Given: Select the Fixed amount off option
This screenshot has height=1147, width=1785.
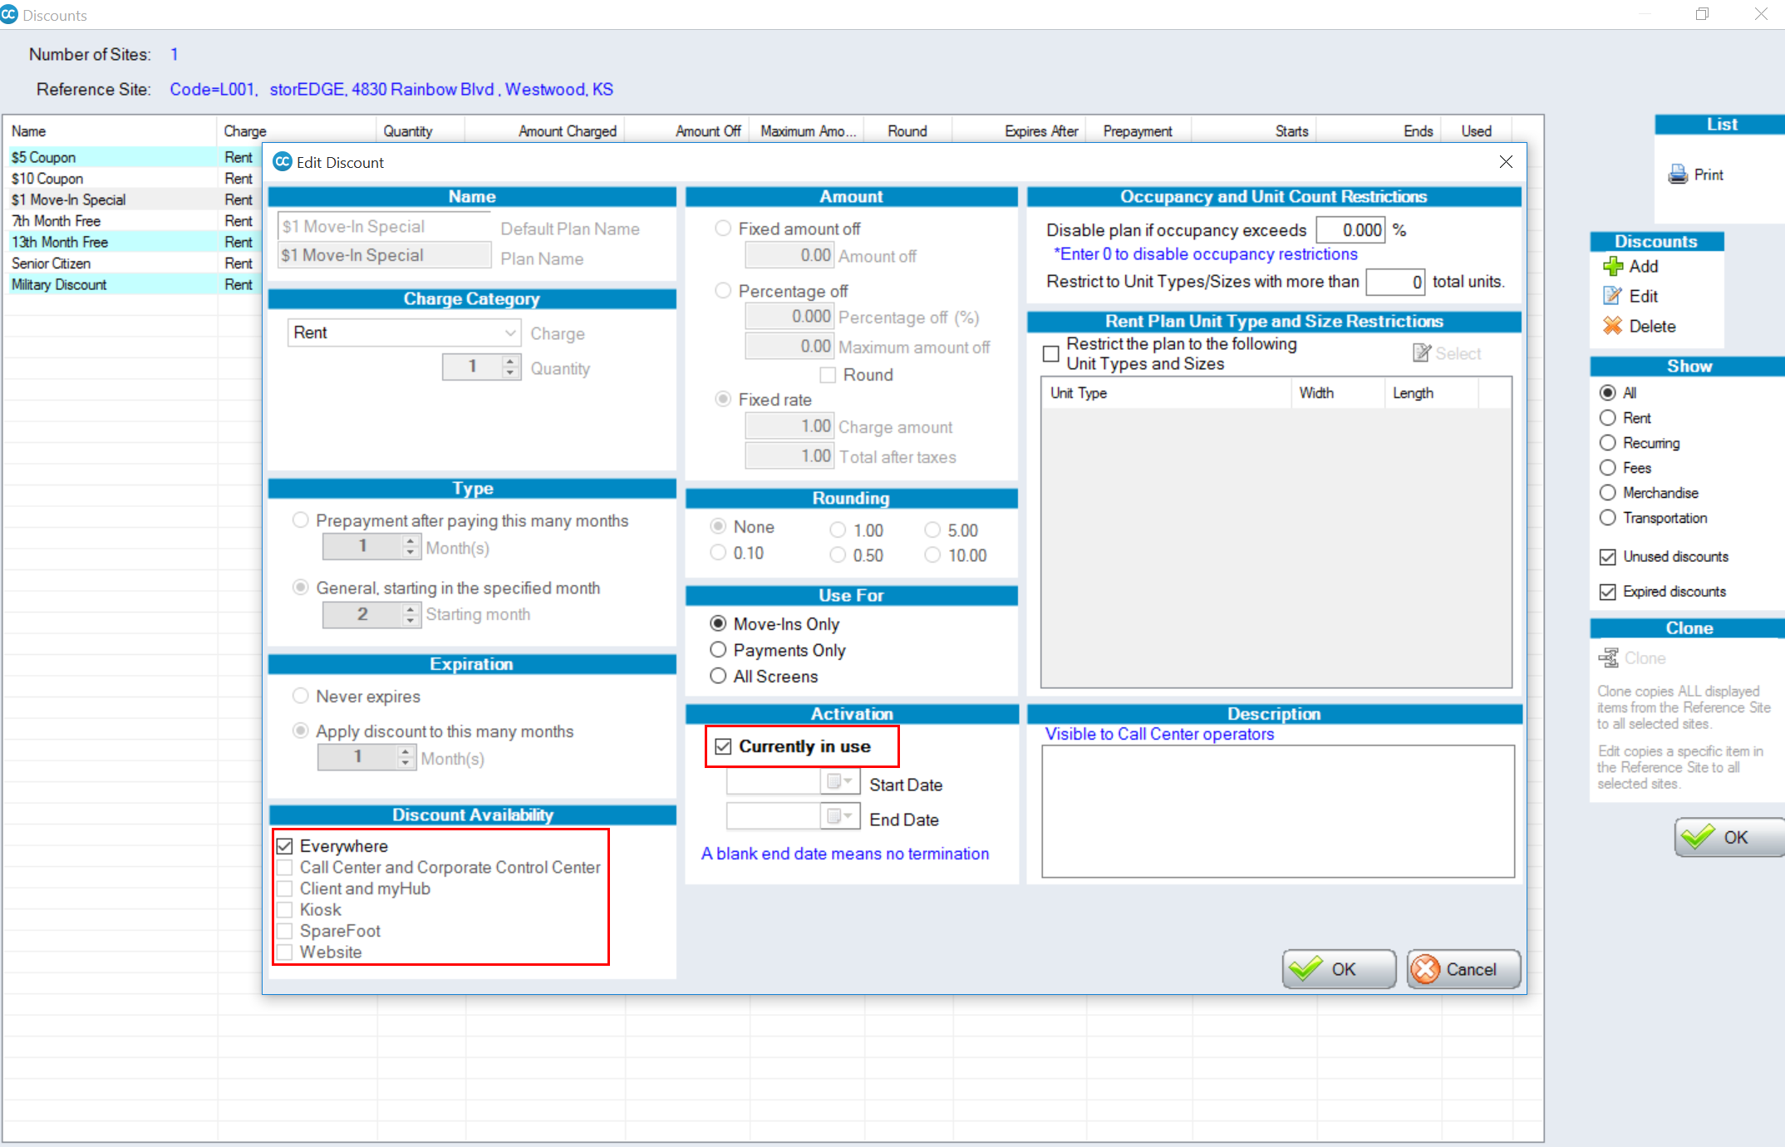Looking at the screenshot, I should 723,229.
